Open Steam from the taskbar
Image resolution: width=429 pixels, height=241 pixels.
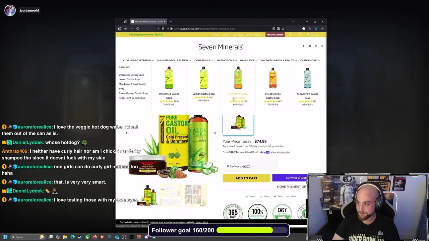(x=80, y=237)
